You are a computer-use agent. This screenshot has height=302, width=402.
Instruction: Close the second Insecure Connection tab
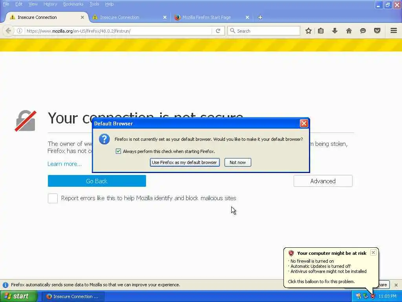coord(165,17)
